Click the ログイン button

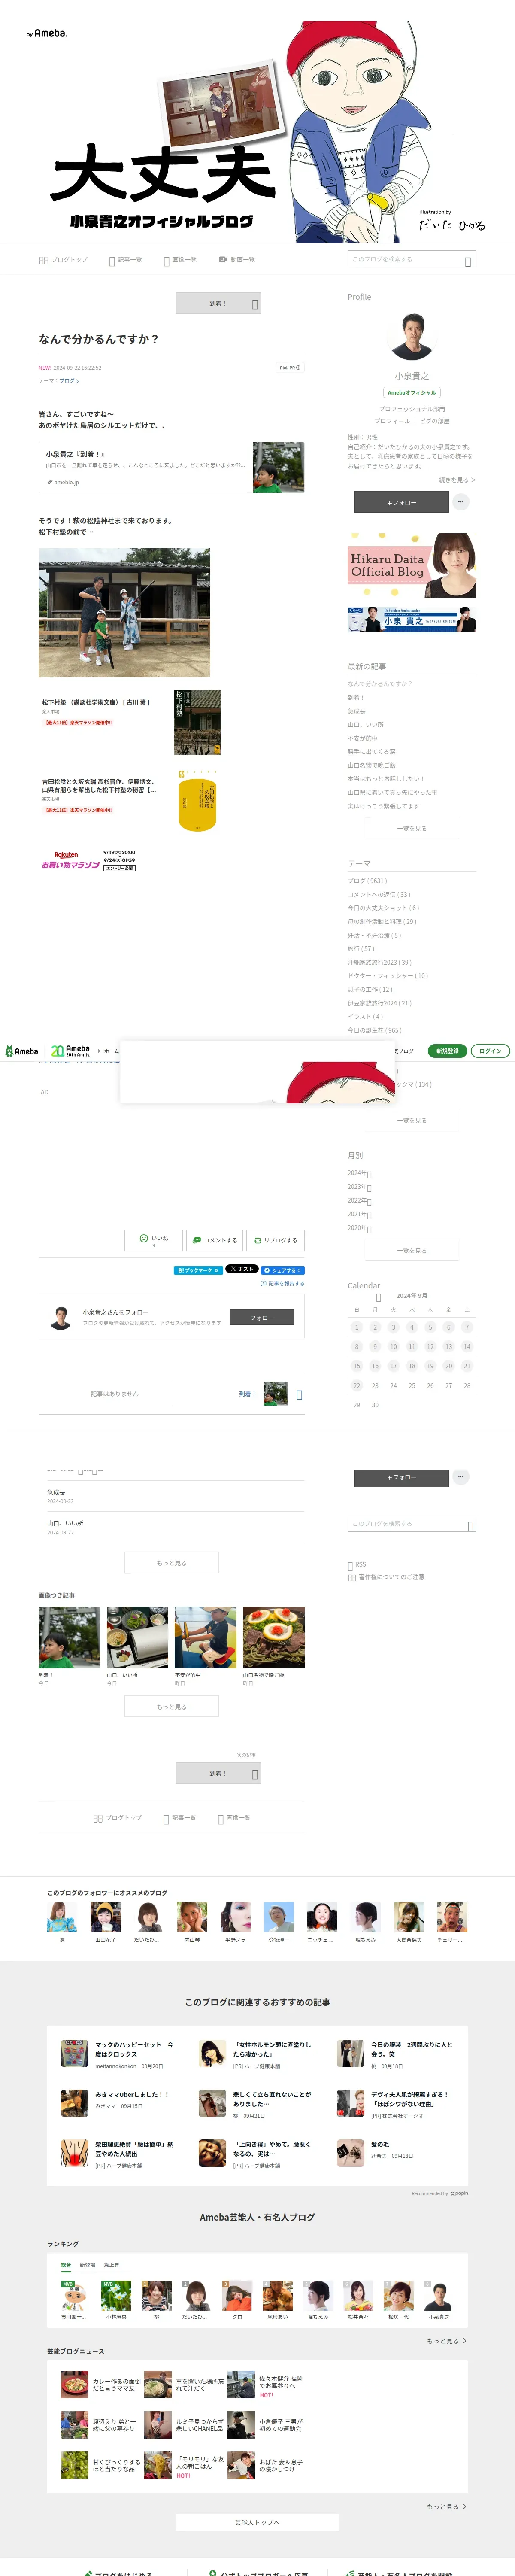490,1051
